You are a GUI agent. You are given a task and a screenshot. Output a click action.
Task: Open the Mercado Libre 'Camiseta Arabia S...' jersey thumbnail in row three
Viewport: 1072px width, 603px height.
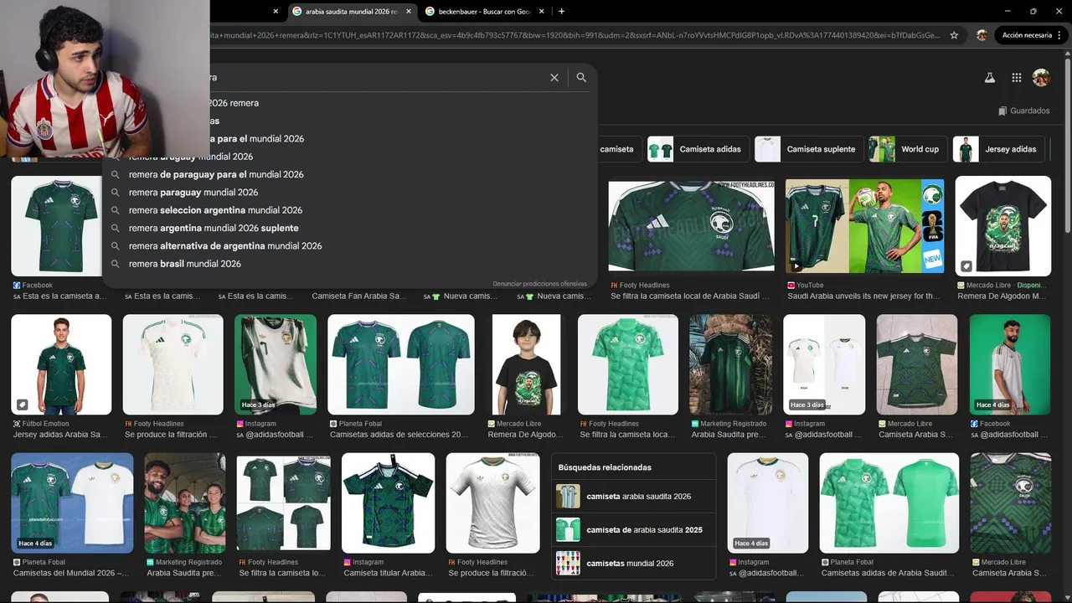click(x=1011, y=502)
